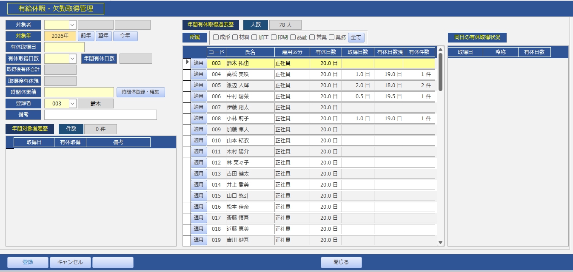The height and width of the screenshot is (272, 573).
Task: Toggle the 営業 department checkbox
Action: pyautogui.click(x=312, y=37)
